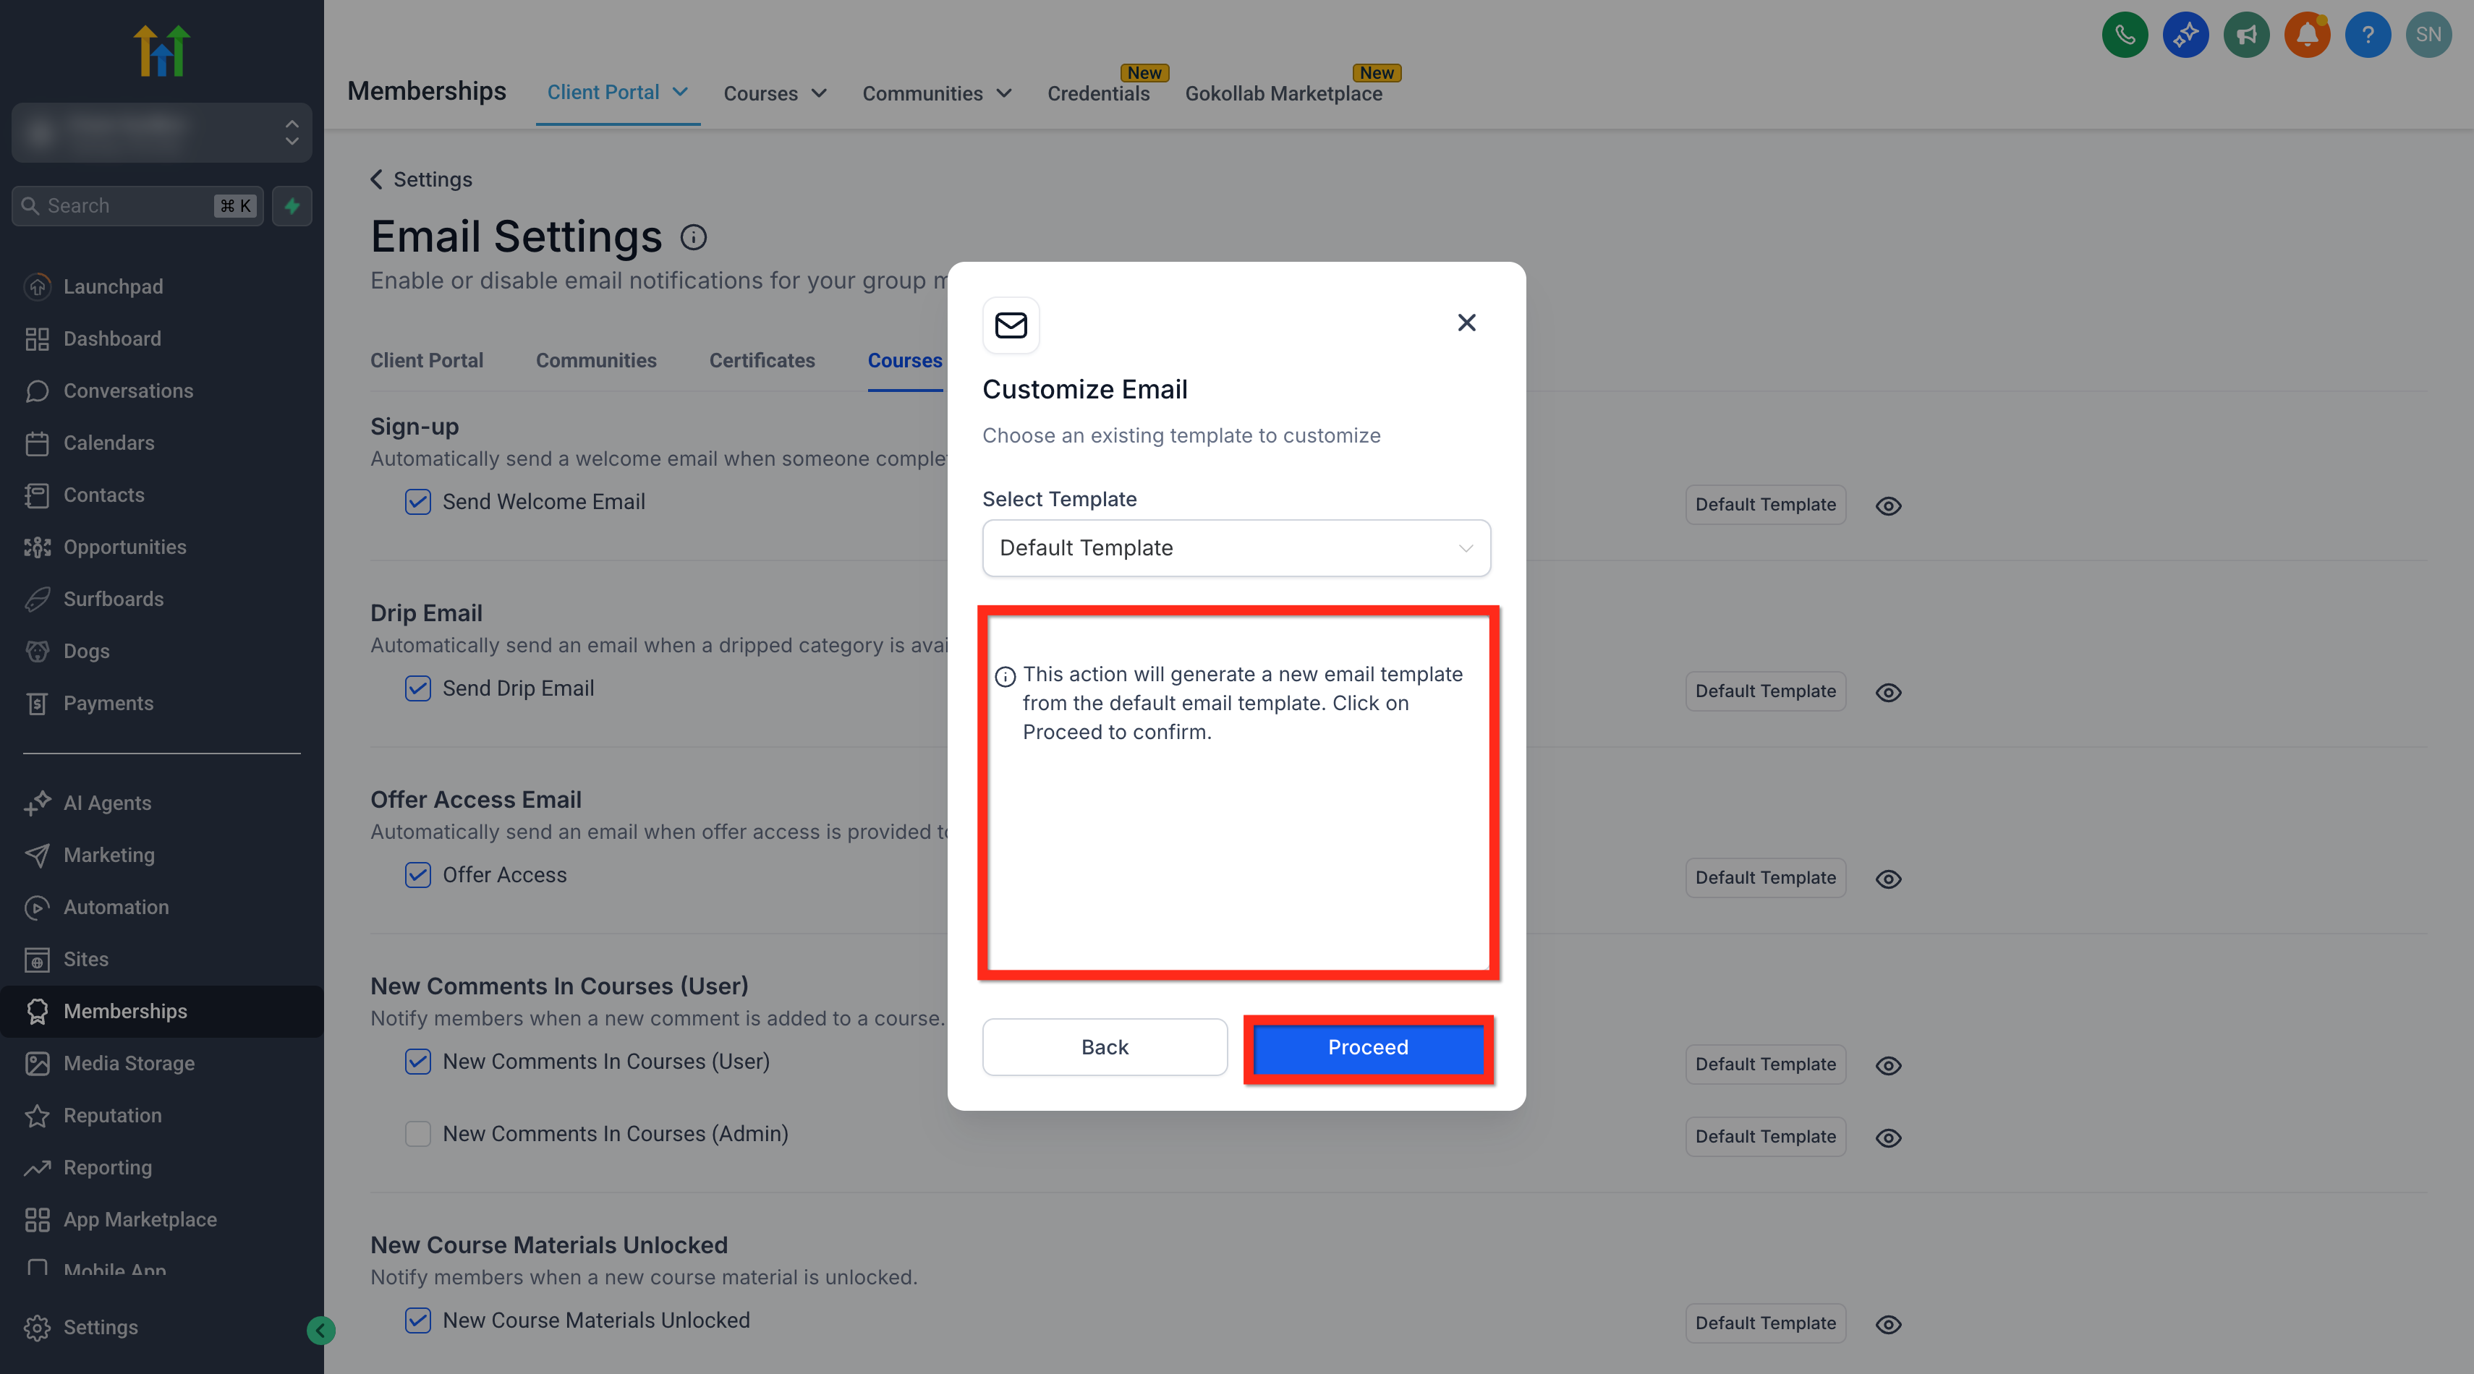Close the Customize Email dialog

click(x=1466, y=323)
